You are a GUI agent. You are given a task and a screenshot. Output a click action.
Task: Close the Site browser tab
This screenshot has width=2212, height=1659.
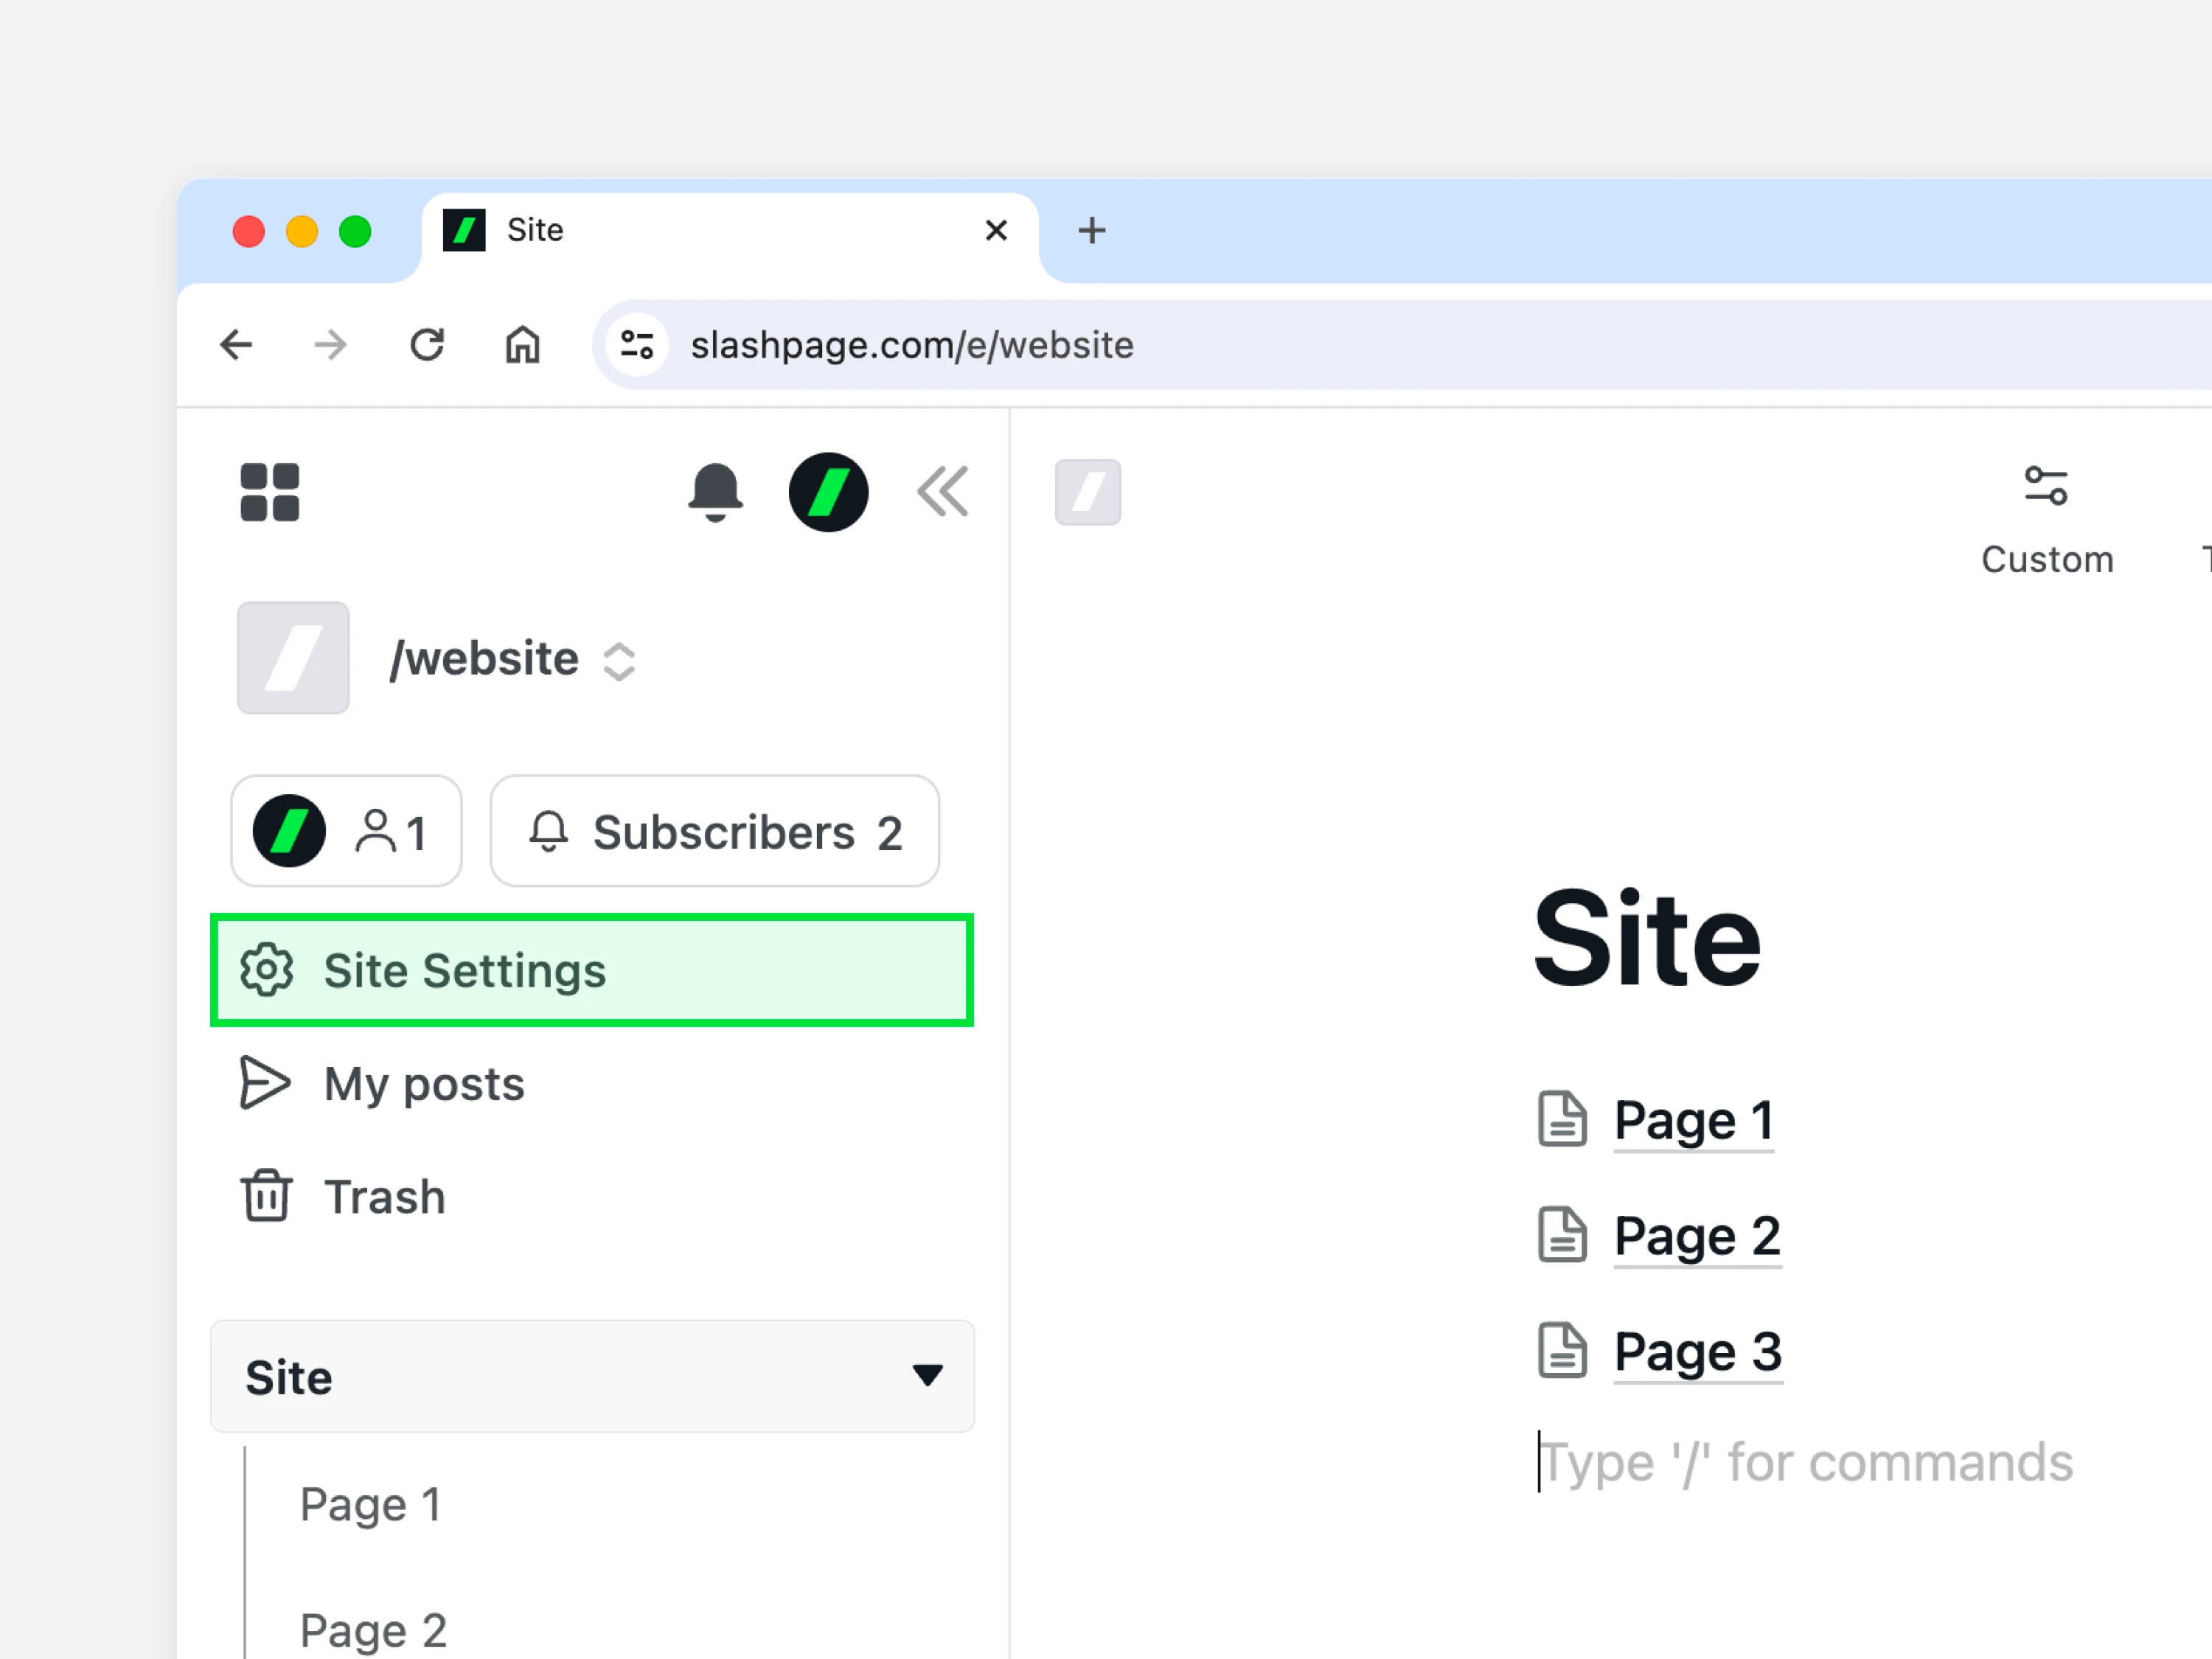(996, 231)
